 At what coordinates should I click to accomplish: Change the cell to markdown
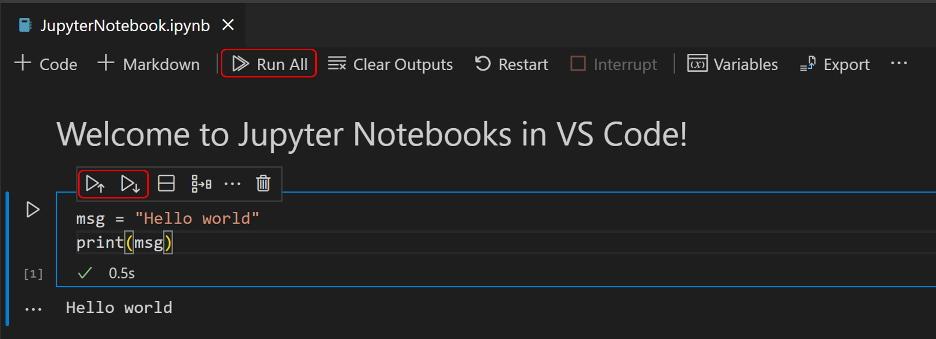201,184
